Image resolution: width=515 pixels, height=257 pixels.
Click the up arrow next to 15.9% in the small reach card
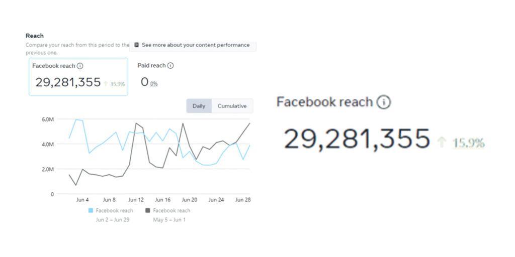(x=106, y=83)
